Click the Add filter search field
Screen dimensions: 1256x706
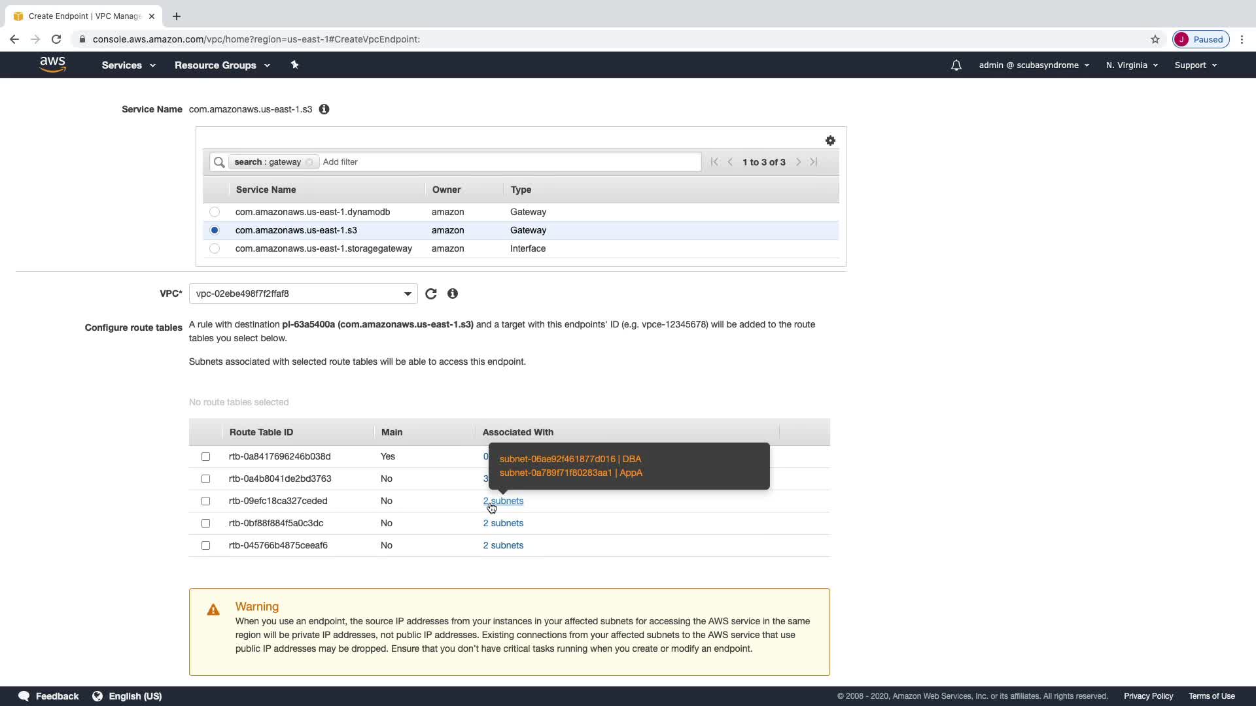pos(510,162)
